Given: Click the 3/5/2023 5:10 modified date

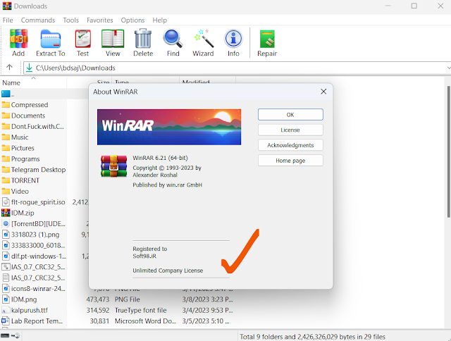Looking at the screenshot, I should pyautogui.click(x=206, y=321).
